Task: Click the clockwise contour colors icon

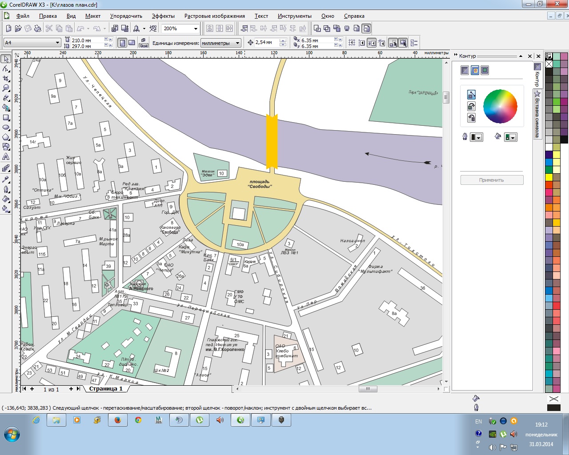Action: 471,106
